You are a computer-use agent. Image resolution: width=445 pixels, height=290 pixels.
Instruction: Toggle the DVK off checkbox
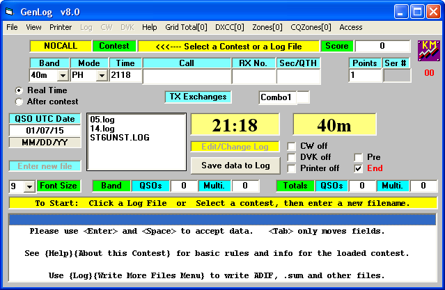click(292, 157)
